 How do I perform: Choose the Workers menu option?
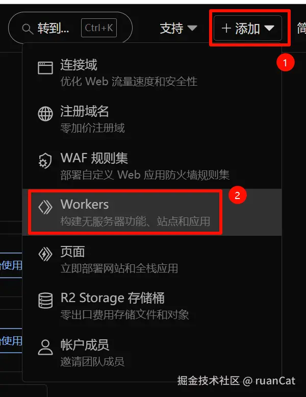[x=152, y=212]
